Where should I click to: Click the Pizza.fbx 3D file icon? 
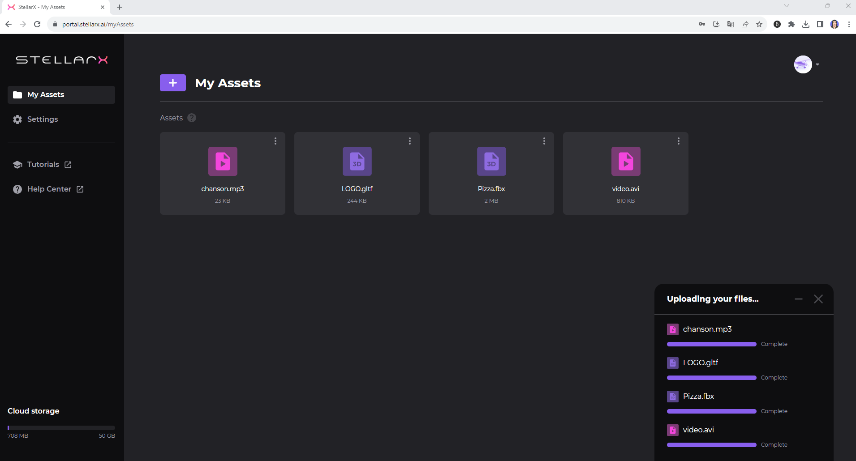tap(491, 161)
